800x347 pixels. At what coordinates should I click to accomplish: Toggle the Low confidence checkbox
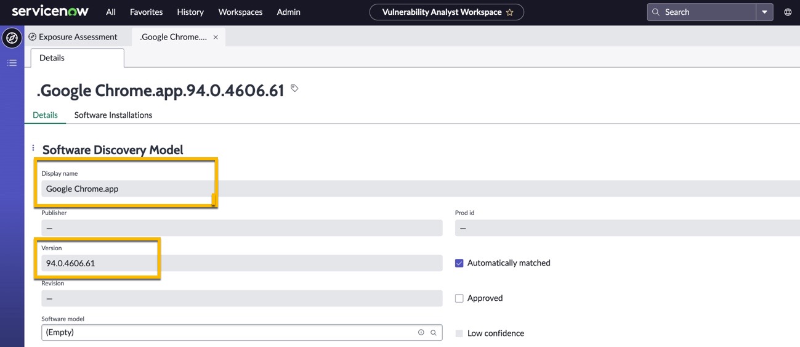(x=459, y=333)
